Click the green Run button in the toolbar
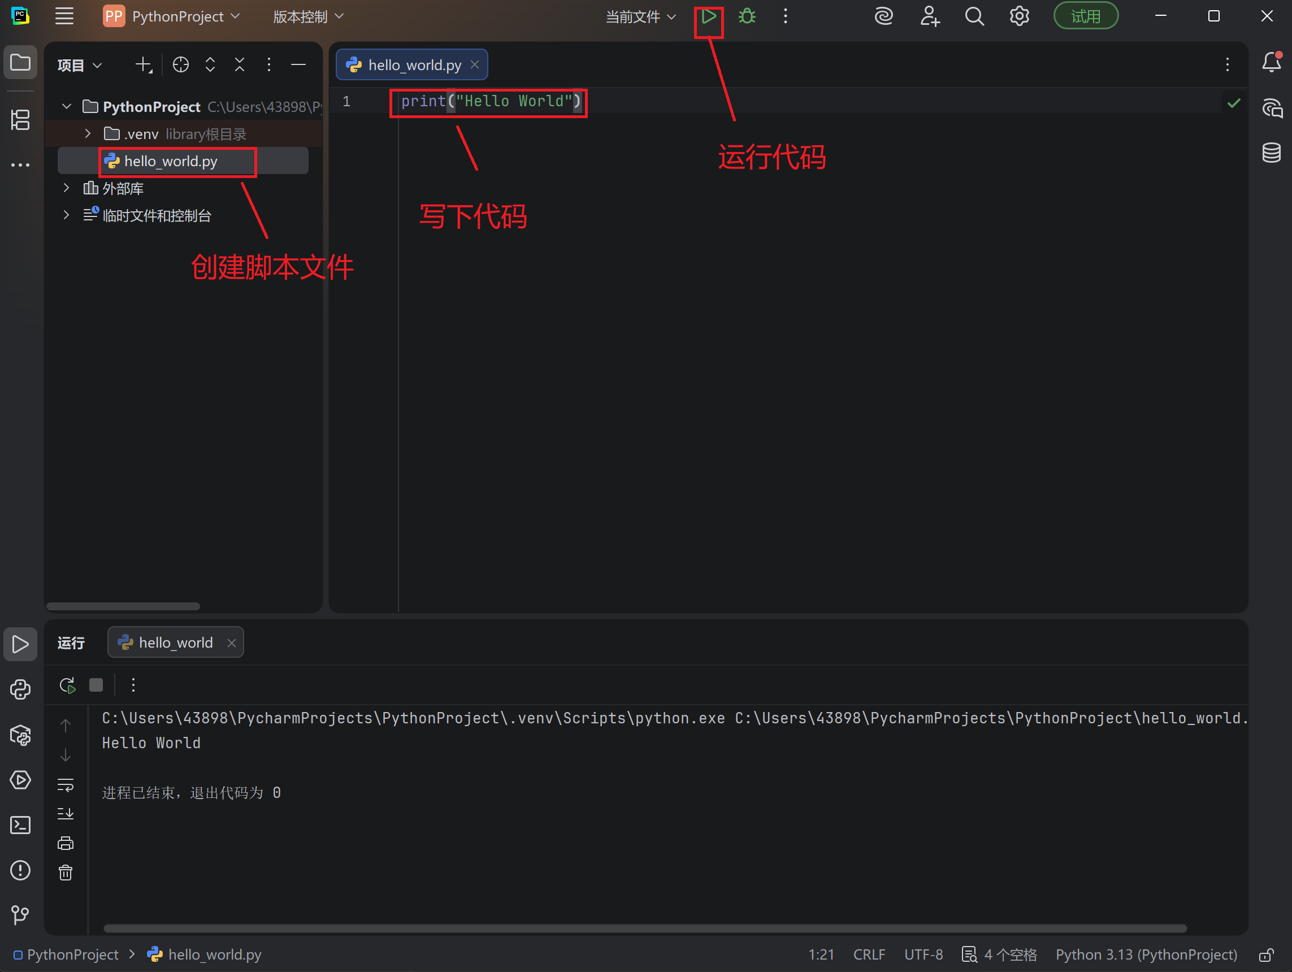1292x972 pixels. pos(709,17)
